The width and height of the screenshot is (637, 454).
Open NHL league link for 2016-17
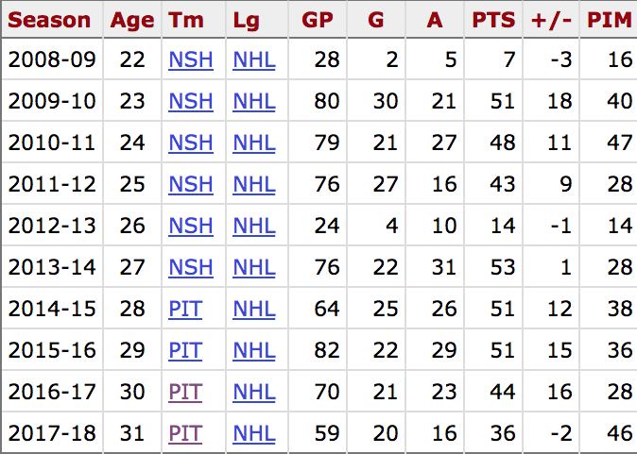[x=254, y=393]
